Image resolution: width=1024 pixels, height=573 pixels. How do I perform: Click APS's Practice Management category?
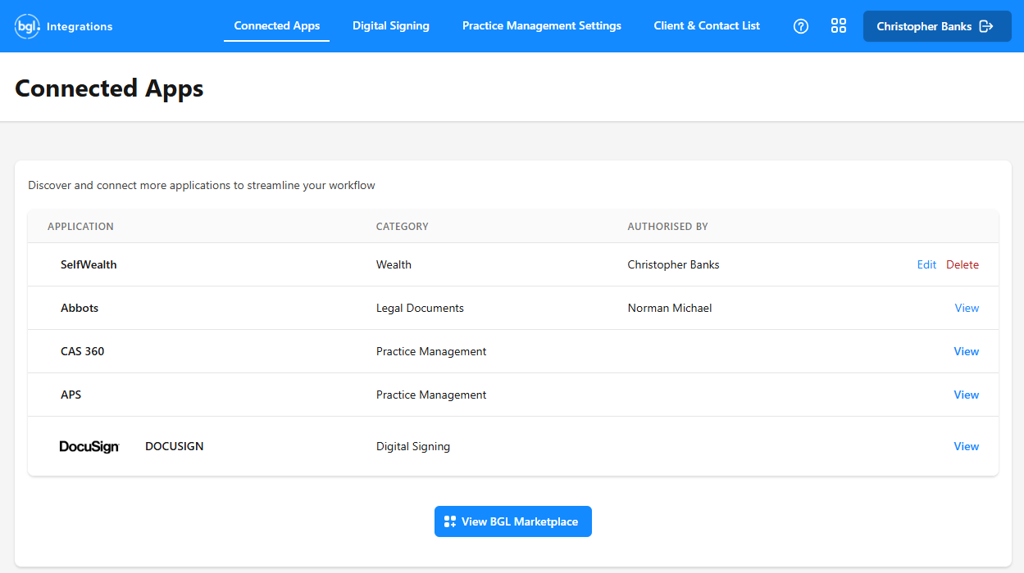431,395
